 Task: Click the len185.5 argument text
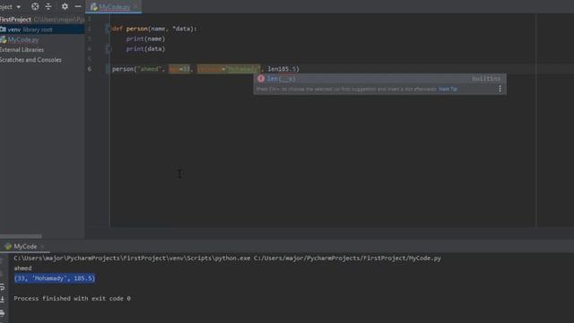coord(282,69)
